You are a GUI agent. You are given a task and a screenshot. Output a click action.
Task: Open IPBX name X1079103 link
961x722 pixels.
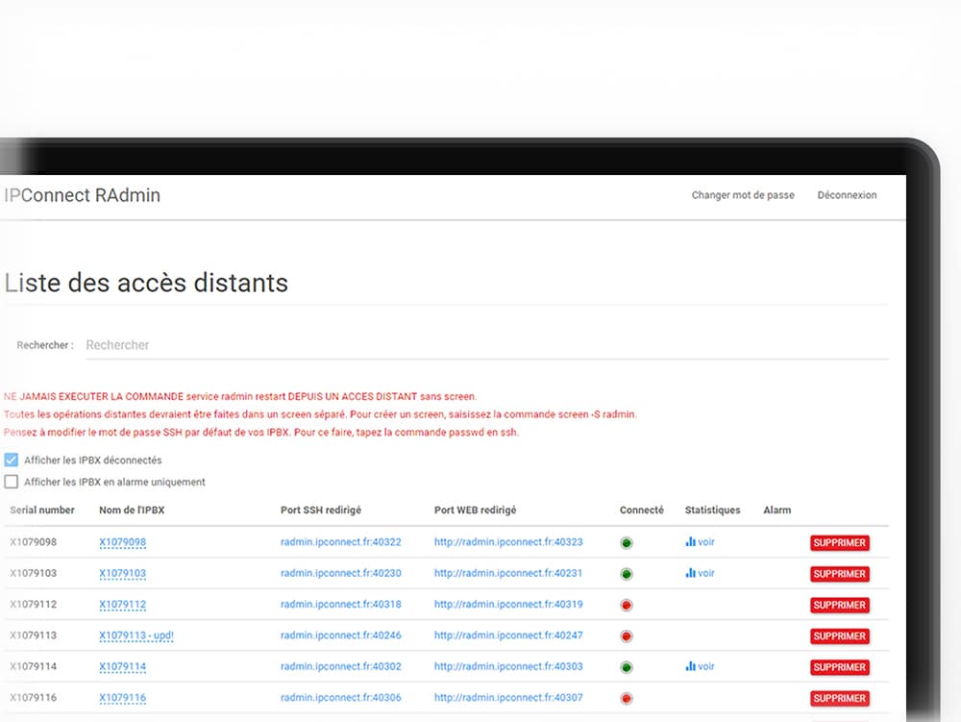point(123,574)
